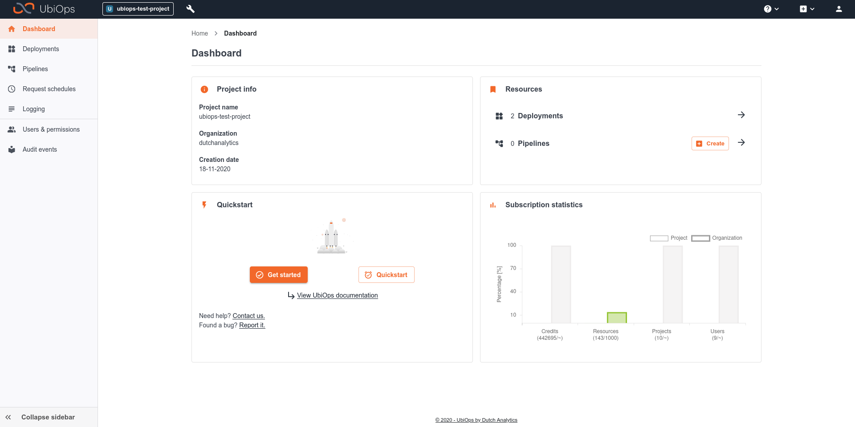This screenshot has width=855, height=427.
Task: Go to Pipelines in the sidebar
Action: (x=49, y=69)
